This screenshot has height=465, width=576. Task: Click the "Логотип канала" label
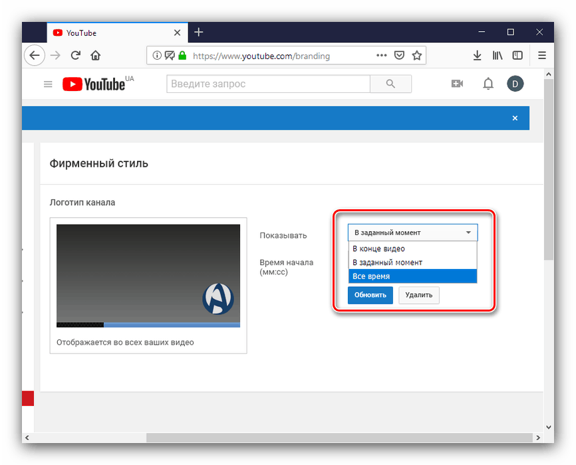(x=82, y=203)
